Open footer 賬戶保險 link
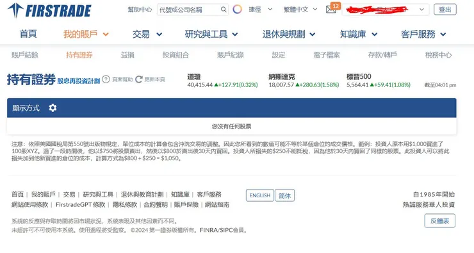The image size is (474, 253). click(186, 204)
